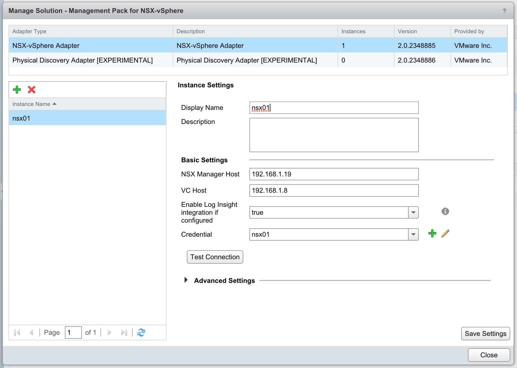The width and height of the screenshot is (517, 368).
Task: Click the Page number field
Action: click(x=73, y=332)
